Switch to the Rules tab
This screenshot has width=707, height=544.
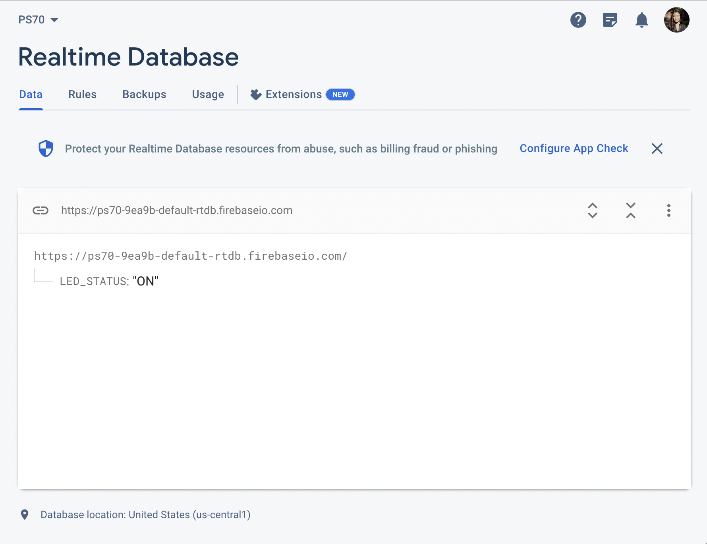(82, 95)
